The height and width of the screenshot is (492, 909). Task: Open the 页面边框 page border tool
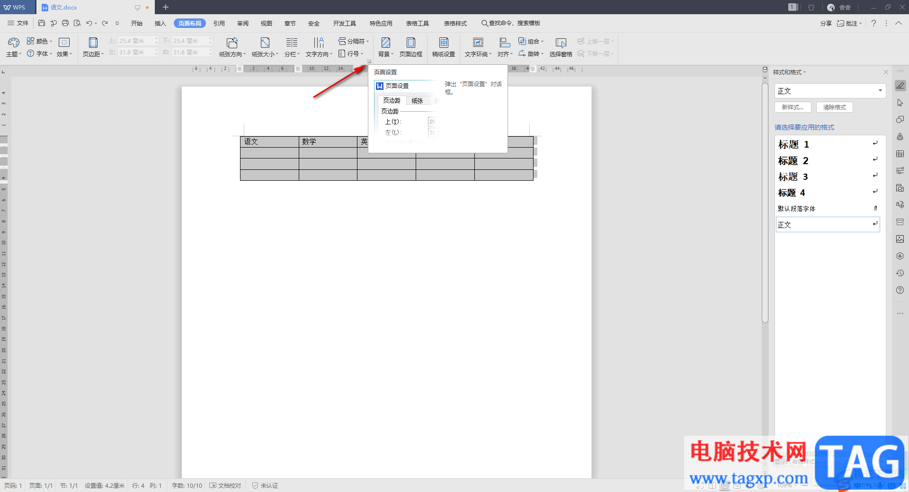click(410, 47)
